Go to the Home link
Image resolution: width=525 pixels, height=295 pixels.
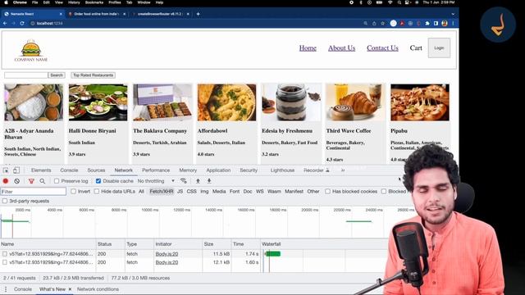[308, 48]
